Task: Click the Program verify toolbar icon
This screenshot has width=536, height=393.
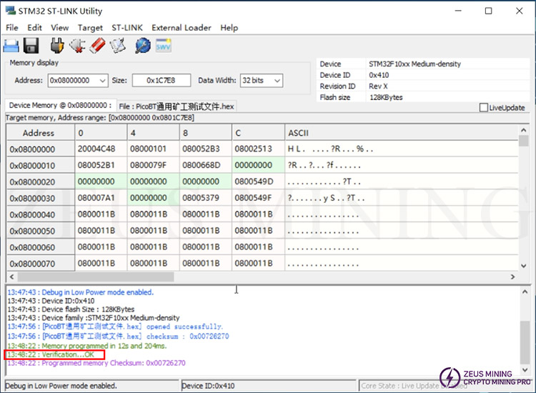Action: (117, 46)
